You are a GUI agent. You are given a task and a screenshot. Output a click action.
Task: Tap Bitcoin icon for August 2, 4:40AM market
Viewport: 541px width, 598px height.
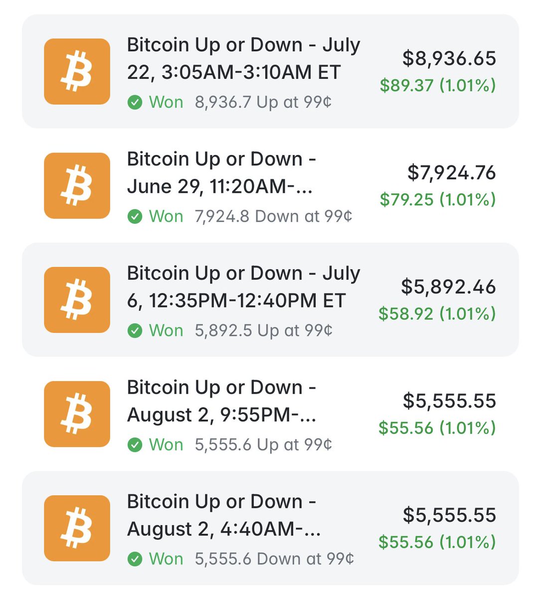coord(77,528)
